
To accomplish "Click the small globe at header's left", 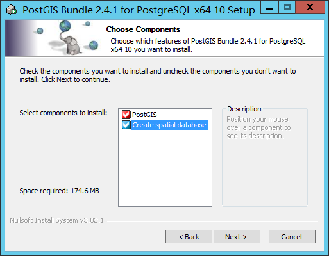I will 40,31.
